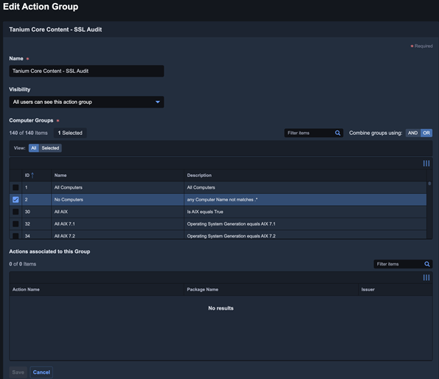Sort by ID column arrow

point(32,175)
